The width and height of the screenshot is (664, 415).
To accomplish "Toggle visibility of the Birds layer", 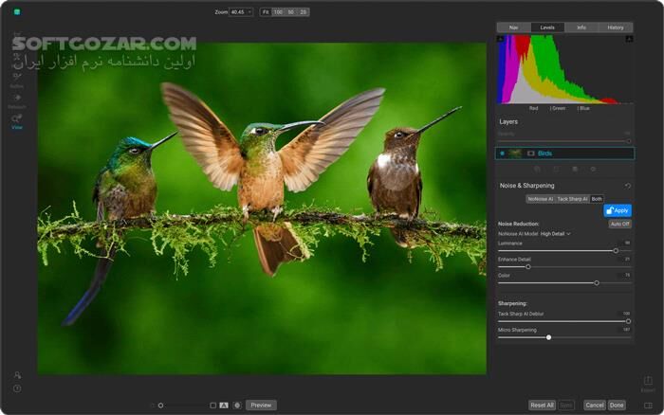I will (502, 153).
